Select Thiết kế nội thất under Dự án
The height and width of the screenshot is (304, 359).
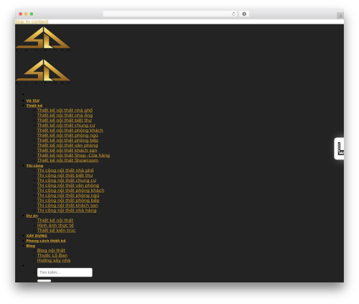(55, 221)
